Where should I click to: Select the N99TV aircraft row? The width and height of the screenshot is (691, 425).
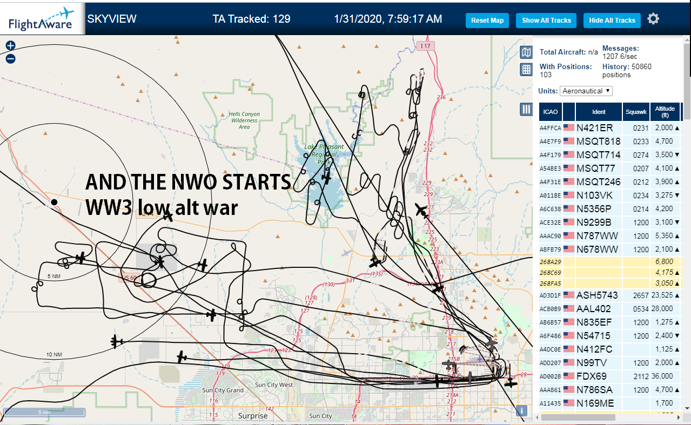coord(610,363)
